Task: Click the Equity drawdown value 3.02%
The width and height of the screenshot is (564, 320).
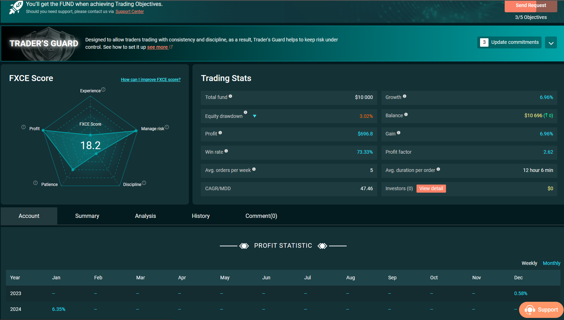Action: [366, 116]
